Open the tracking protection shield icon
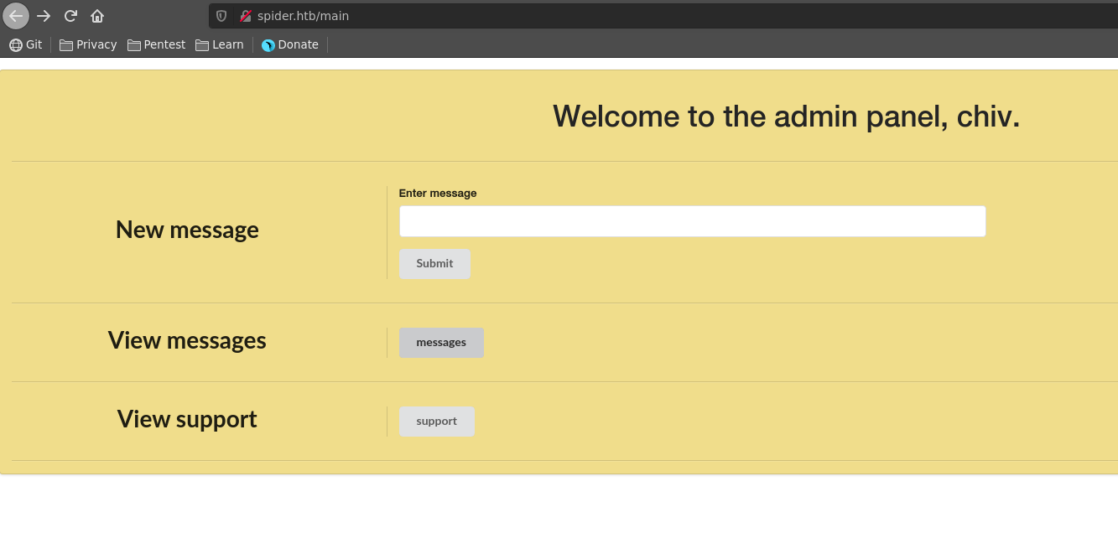Image resolution: width=1118 pixels, height=533 pixels. point(221,16)
